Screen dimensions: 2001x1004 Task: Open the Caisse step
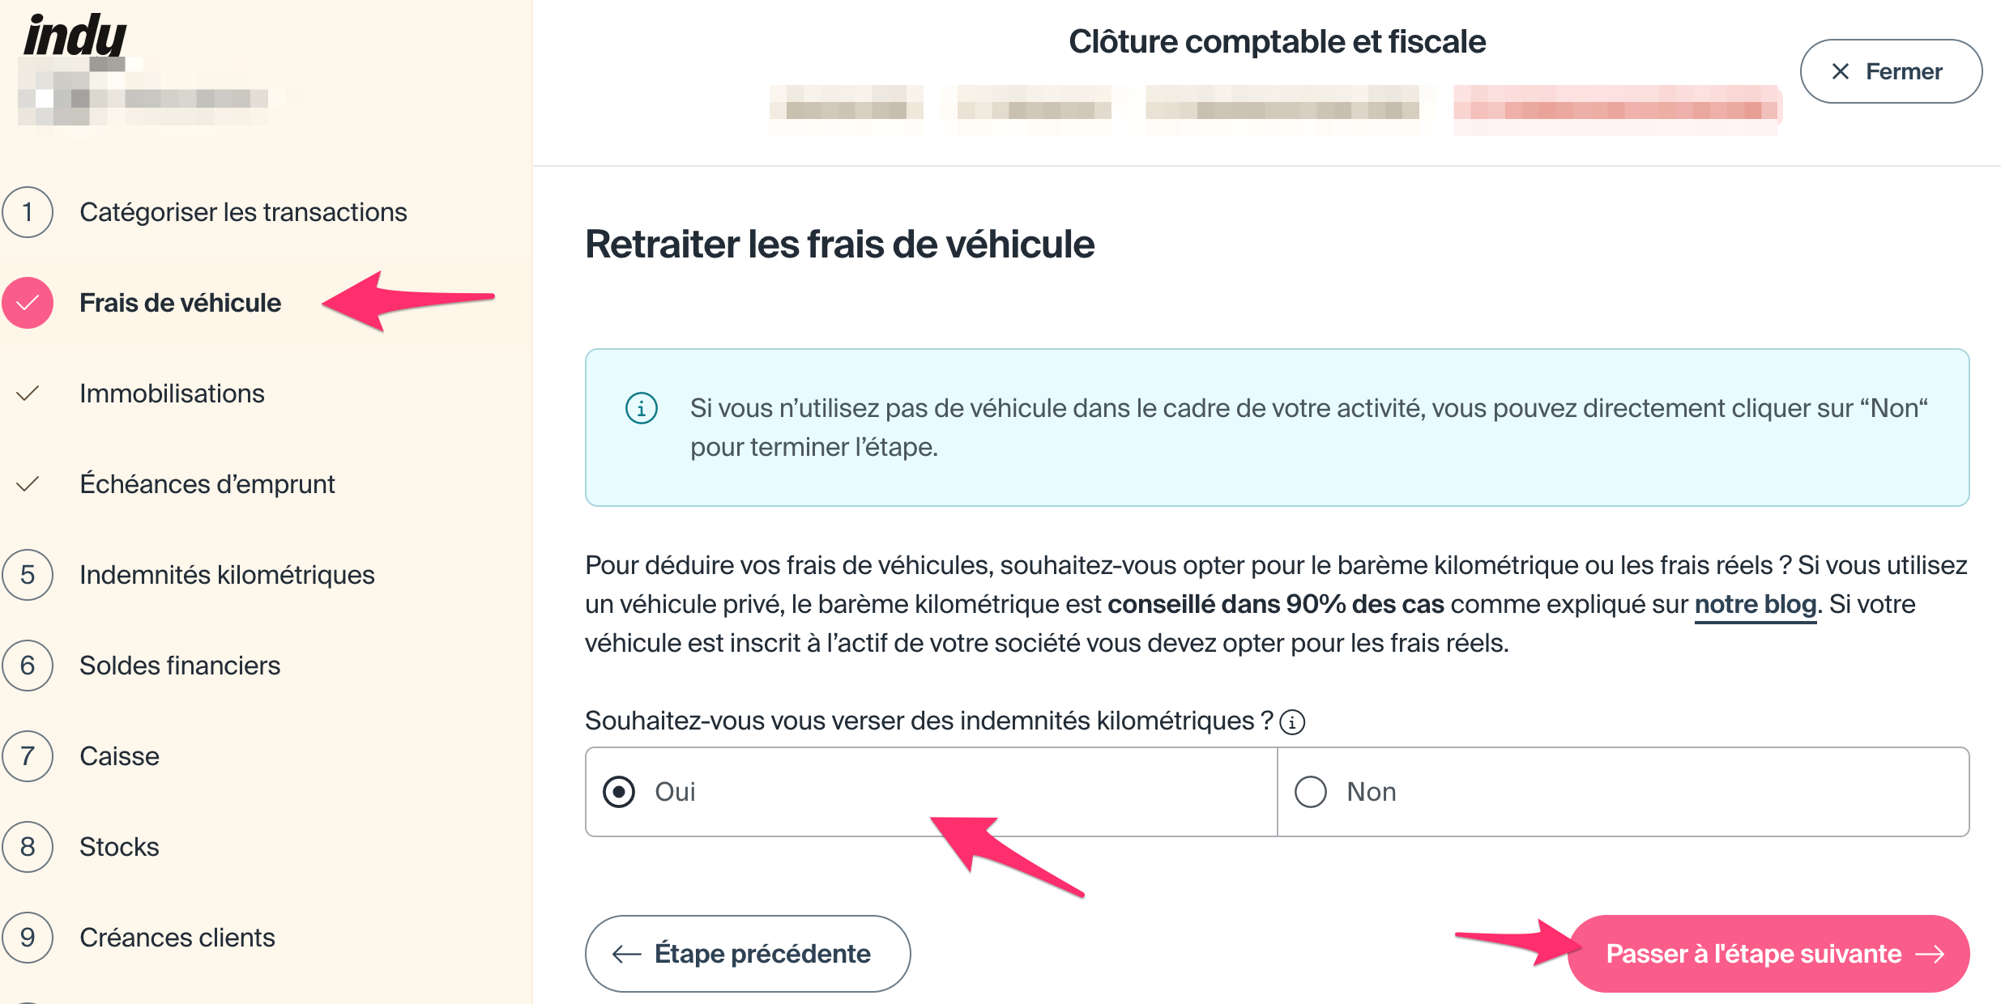pyautogui.click(x=119, y=756)
